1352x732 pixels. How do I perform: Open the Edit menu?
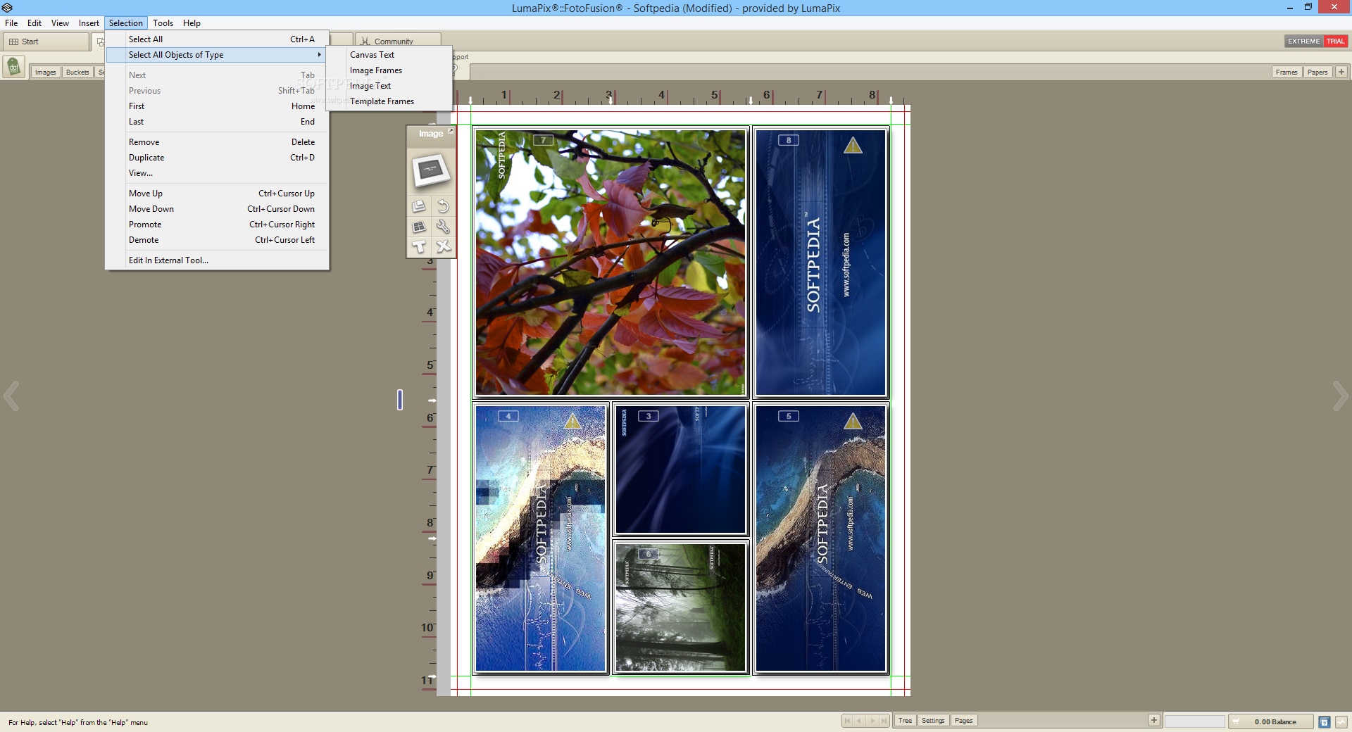tap(35, 23)
